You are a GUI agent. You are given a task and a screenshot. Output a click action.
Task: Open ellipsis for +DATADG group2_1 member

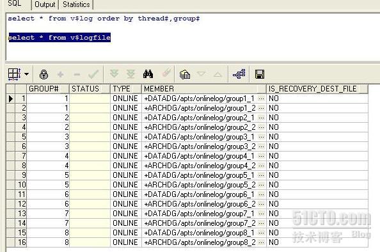[261, 118]
